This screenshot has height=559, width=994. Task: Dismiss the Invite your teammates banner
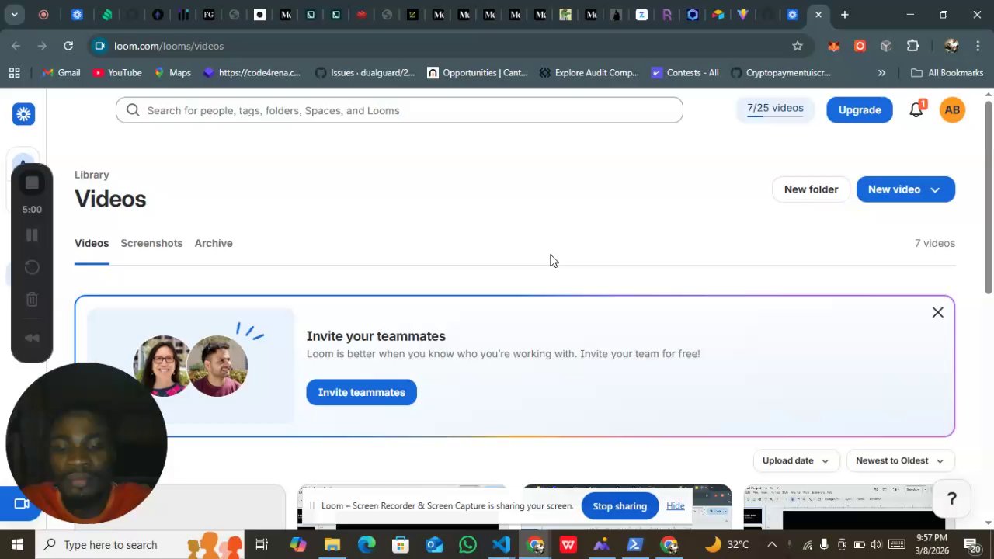click(x=937, y=312)
